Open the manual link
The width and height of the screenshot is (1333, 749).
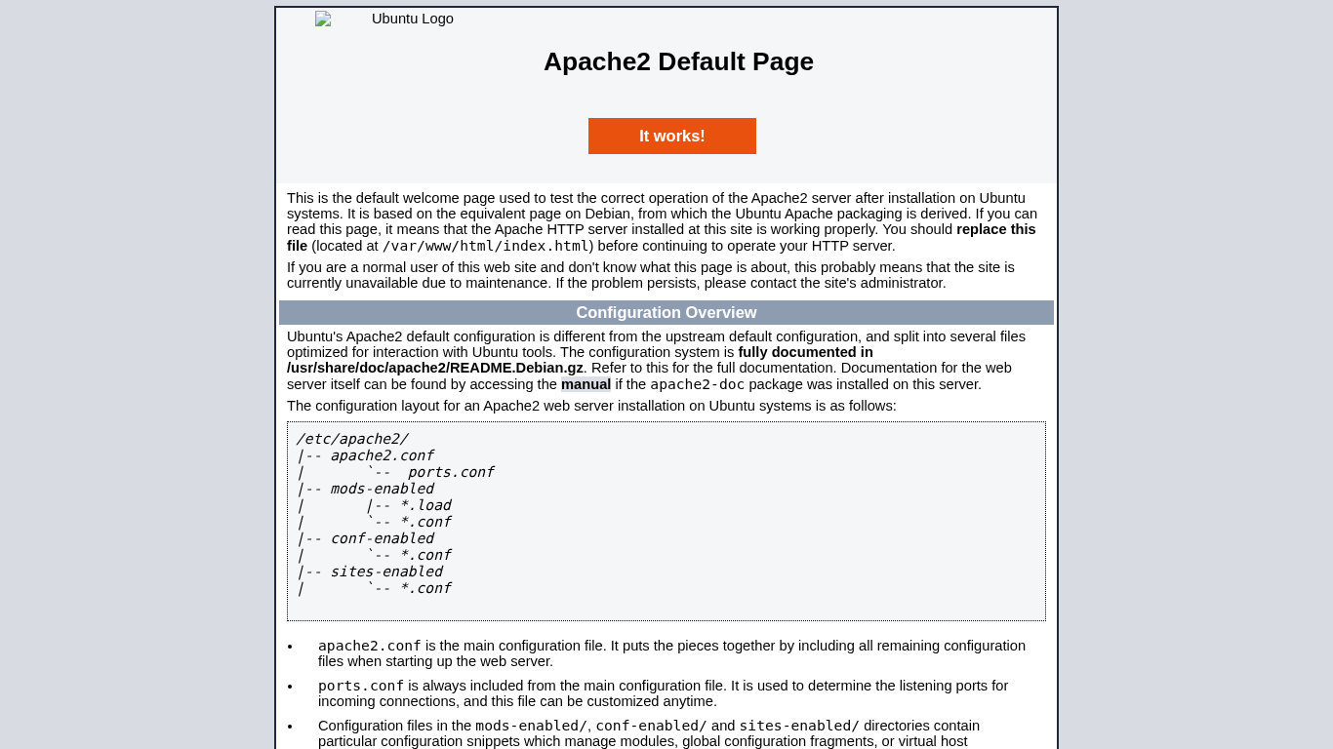click(x=586, y=384)
